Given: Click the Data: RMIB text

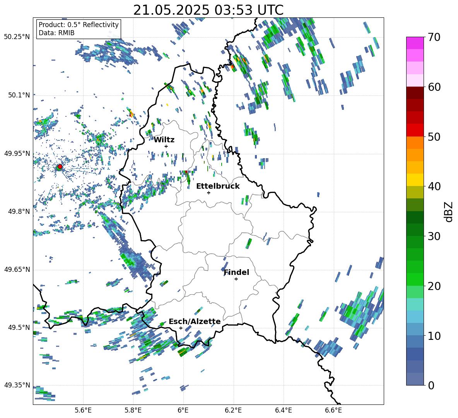Looking at the screenshot, I should point(56,33).
